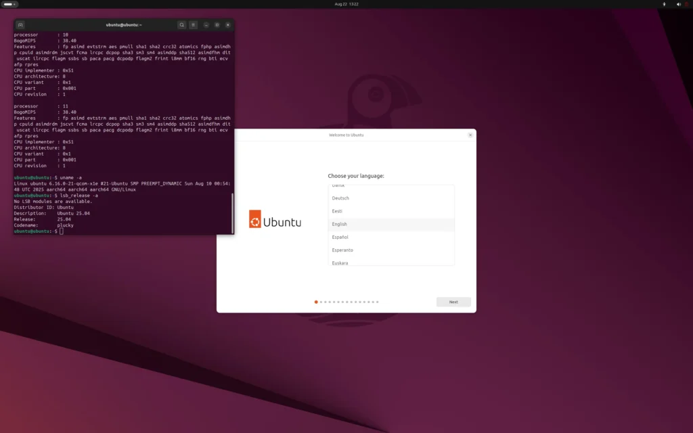Click the terminal command prompt
The height and width of the screenshot is (433, 693).
[x=60, y=231]
